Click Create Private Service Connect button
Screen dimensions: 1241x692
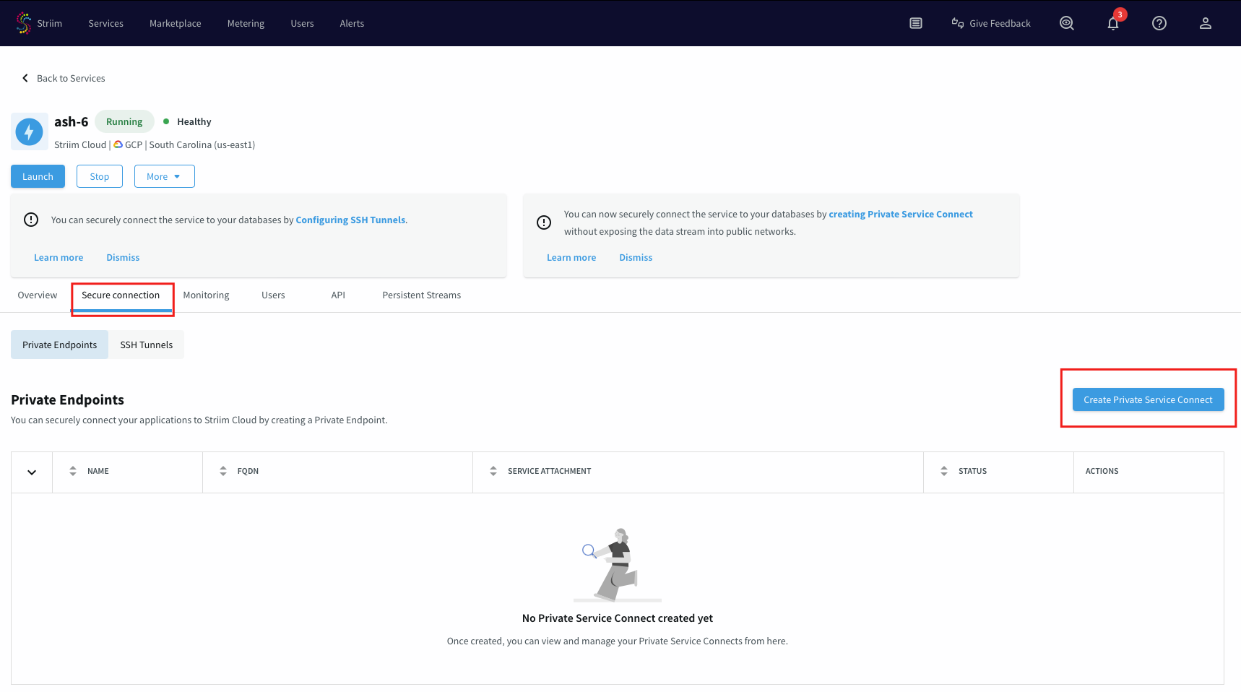pos(1148,399)
